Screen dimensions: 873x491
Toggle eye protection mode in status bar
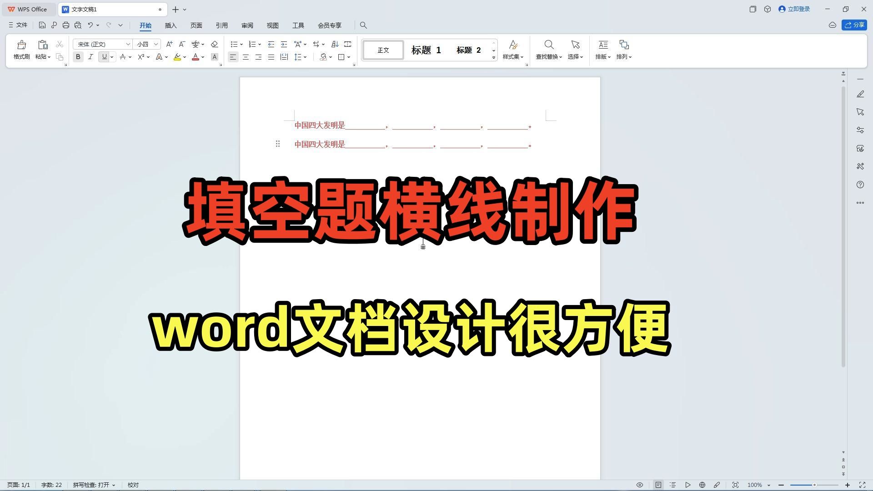pos(640,485)
